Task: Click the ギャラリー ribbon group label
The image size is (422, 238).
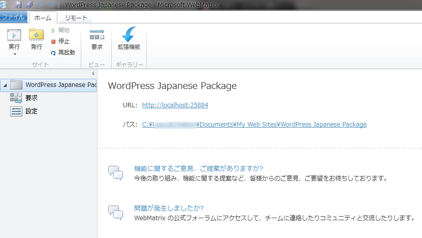Action: 129,65
